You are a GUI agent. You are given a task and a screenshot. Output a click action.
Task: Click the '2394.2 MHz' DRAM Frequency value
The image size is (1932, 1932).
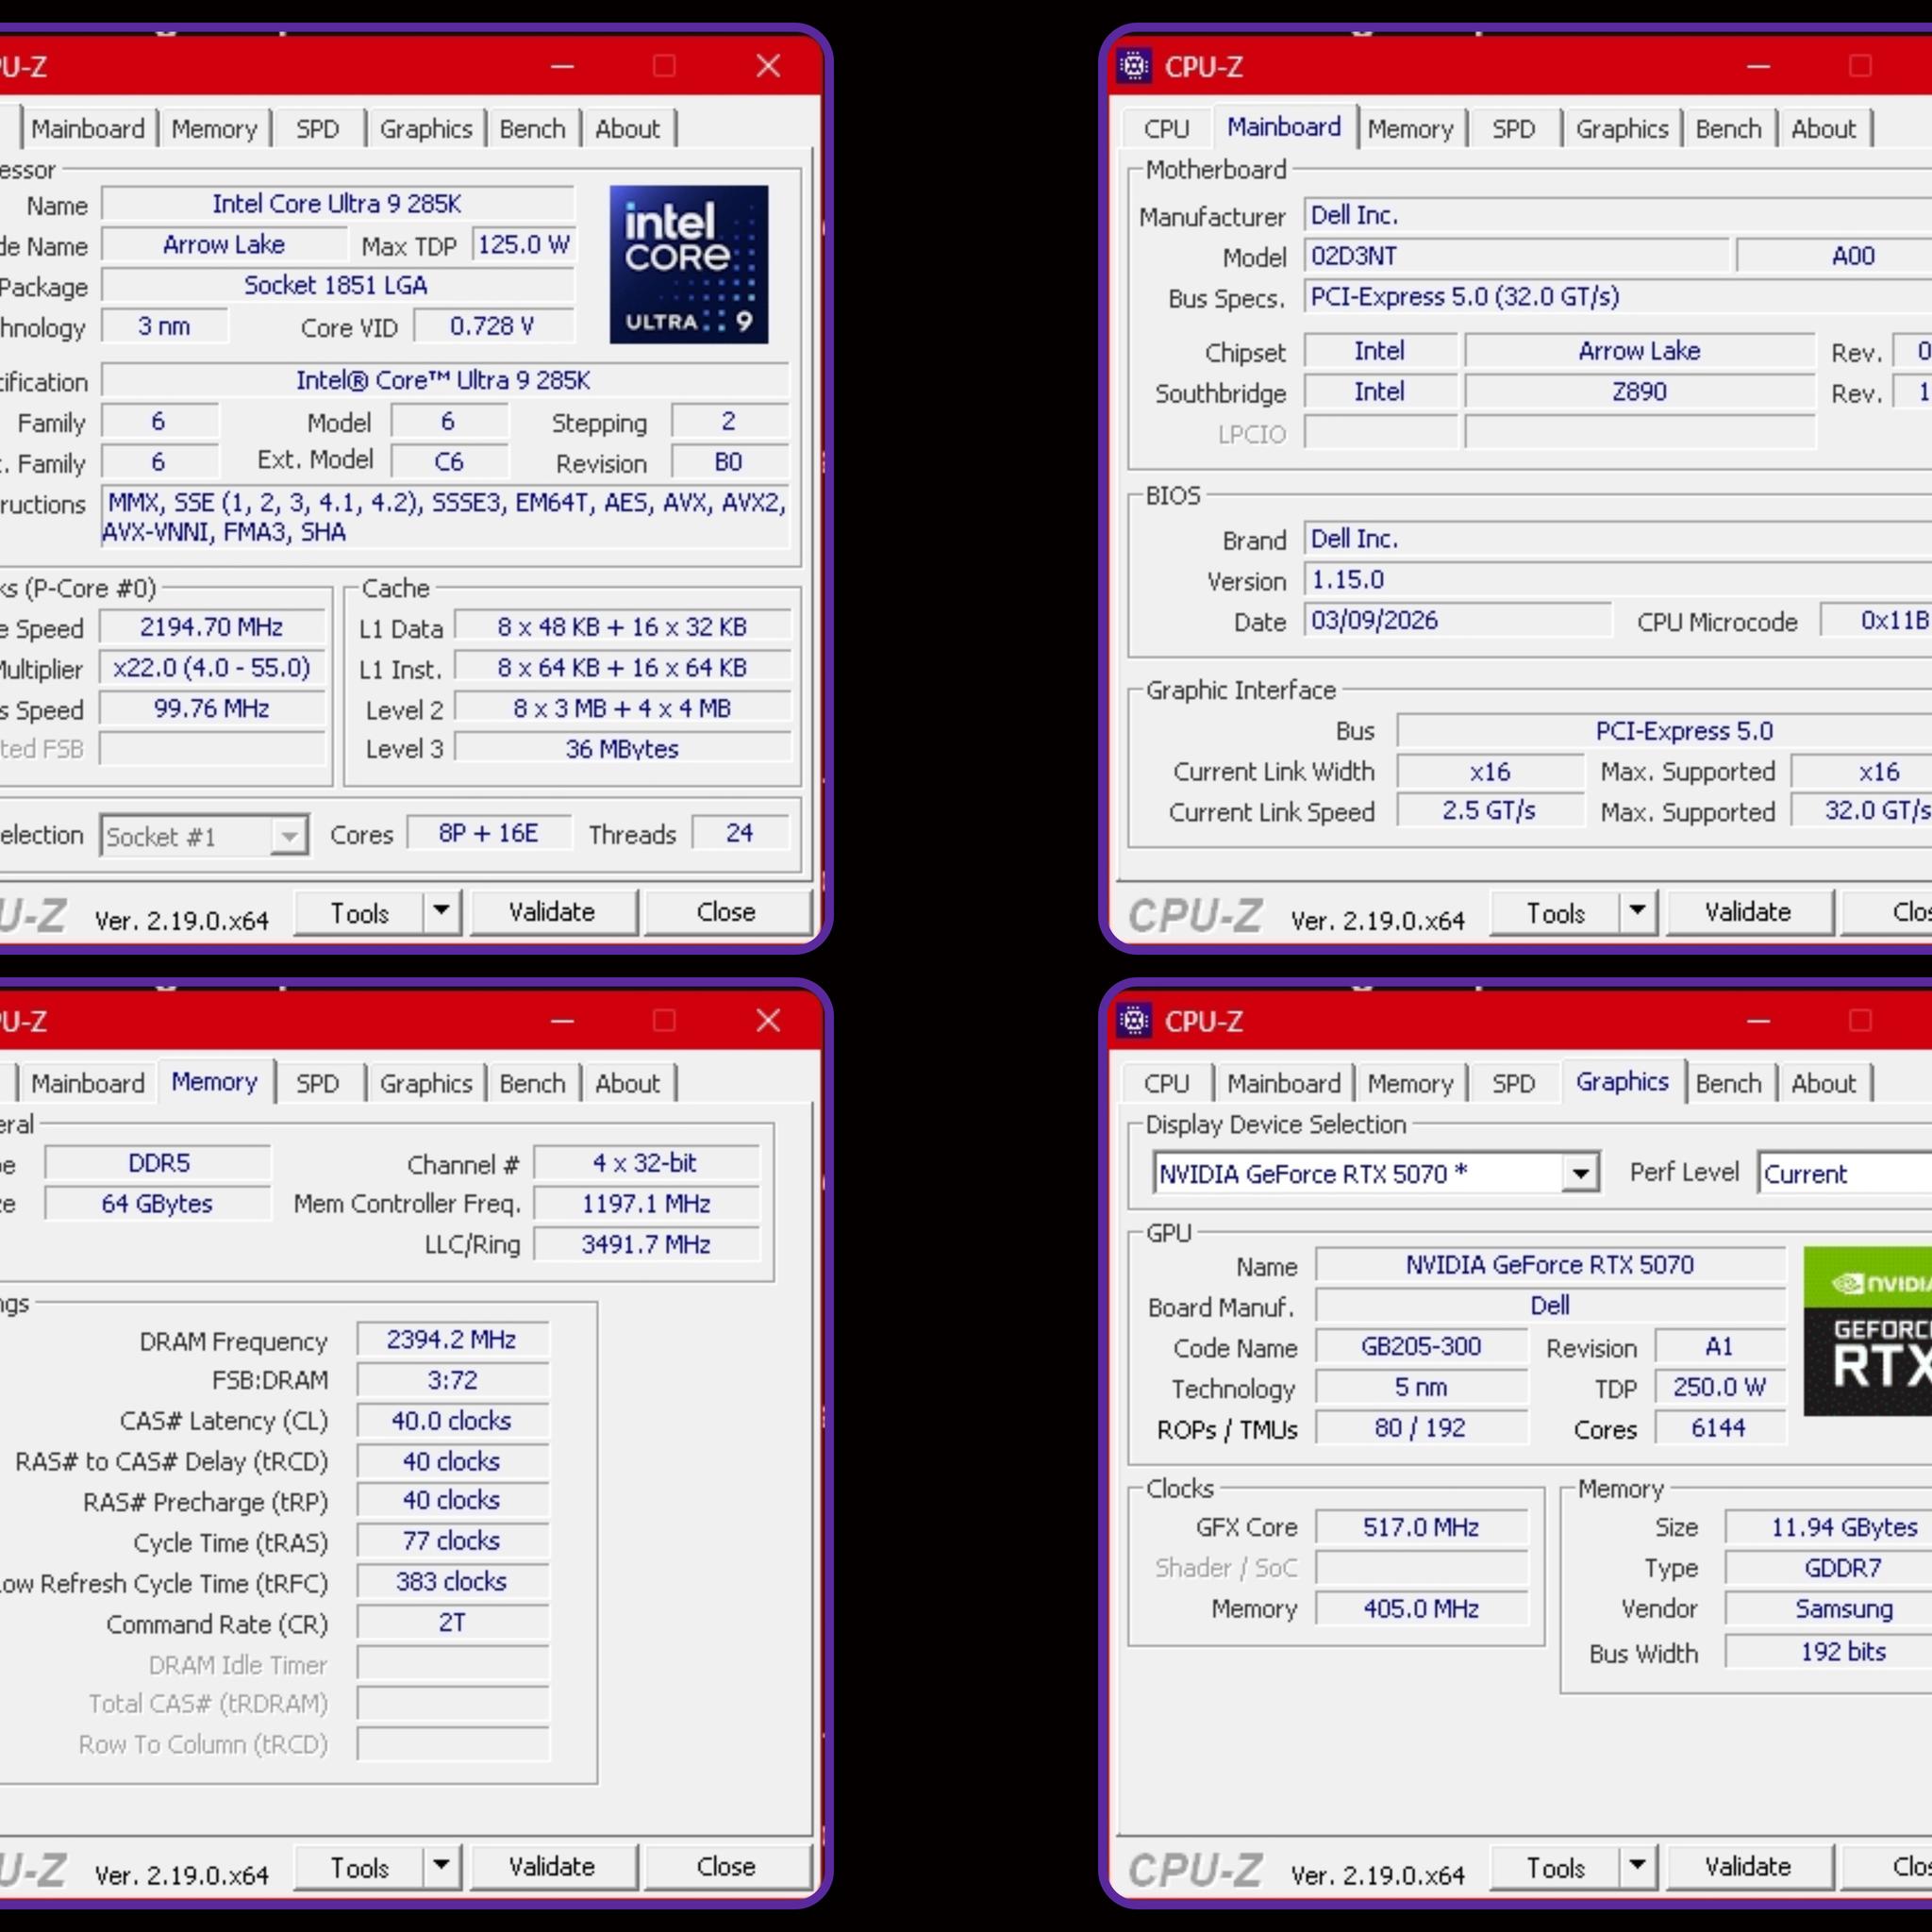click(x=452, y=1340)
